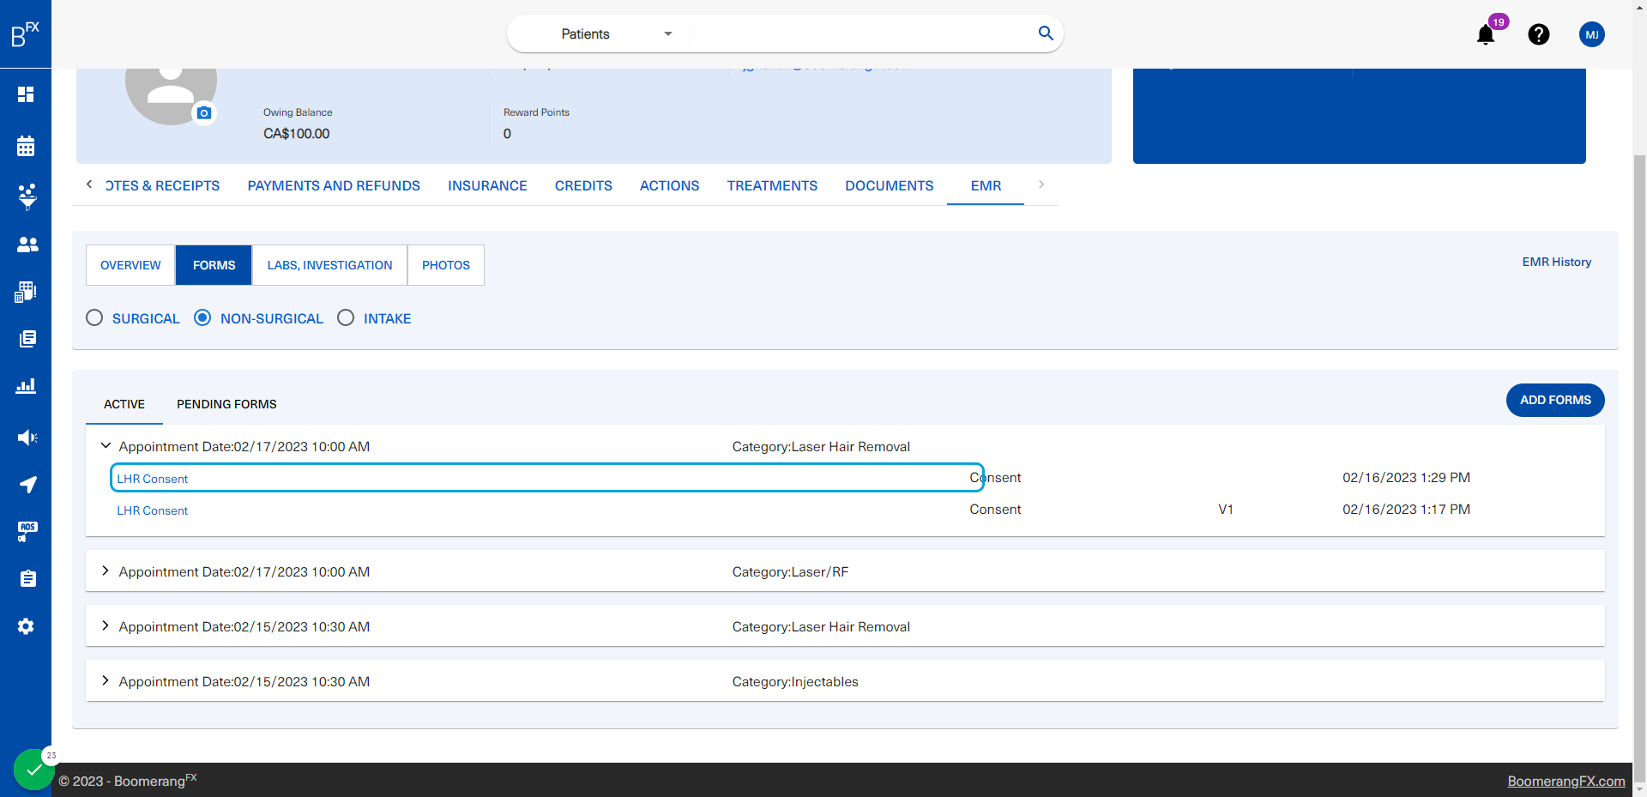Open the PHOTOS tab
Screen dimensions: 1647x797
(446, 265)
